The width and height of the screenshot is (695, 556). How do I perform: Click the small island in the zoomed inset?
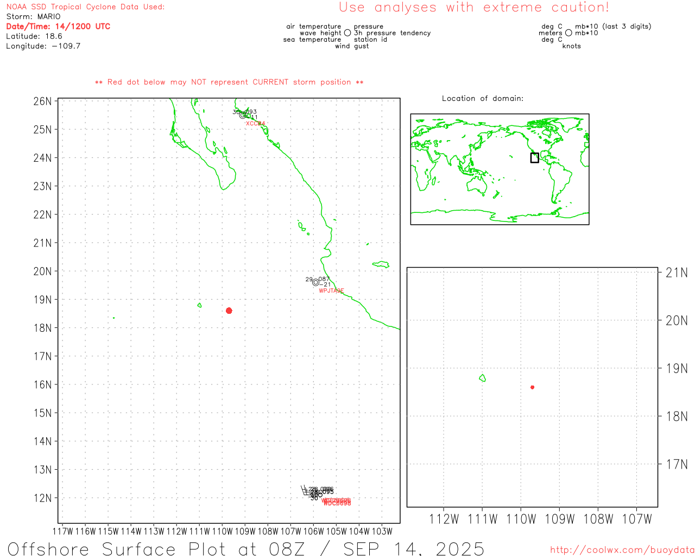[482, 378]
